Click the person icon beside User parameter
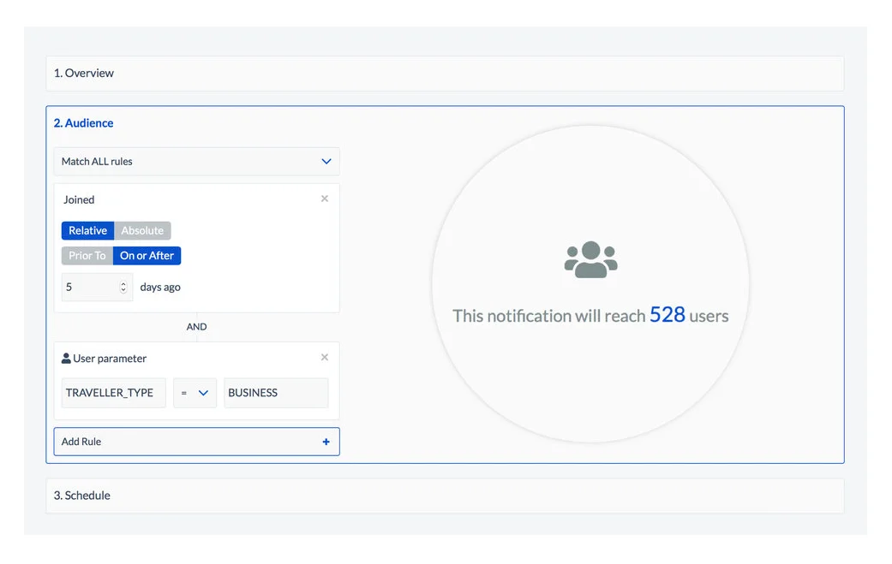The width and height of the screenshot is (892, 564). point(66,359)
